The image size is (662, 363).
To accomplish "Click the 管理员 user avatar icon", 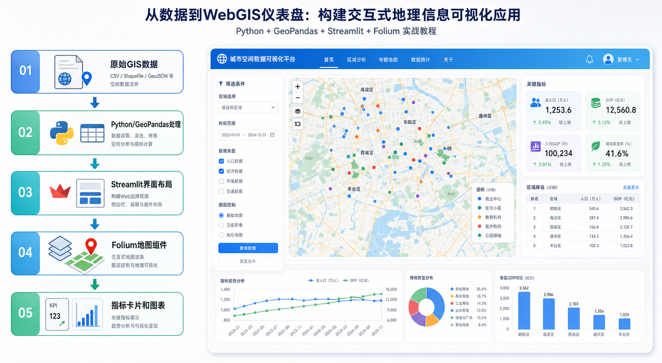I will [608, 59].
